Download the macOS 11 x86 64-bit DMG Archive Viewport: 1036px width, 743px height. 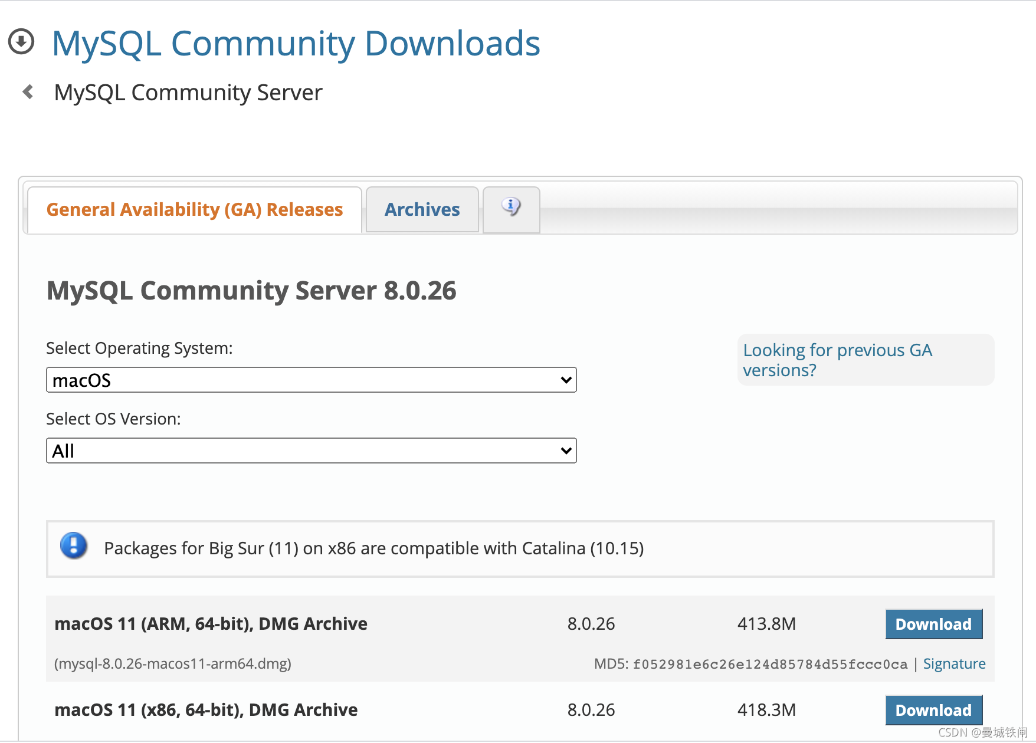[x=933, y=710]
